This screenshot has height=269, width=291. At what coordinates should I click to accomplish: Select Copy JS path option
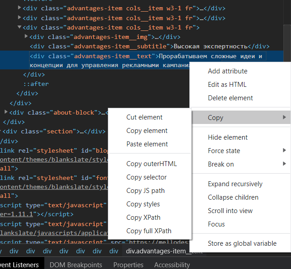(145, 191)
